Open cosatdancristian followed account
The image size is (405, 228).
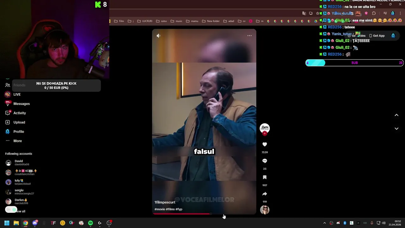pos(21,173)
